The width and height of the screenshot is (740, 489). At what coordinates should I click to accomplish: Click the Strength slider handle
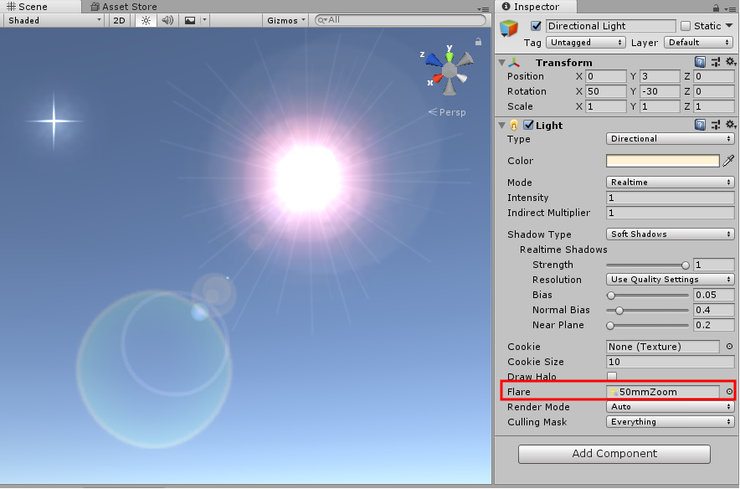coord(686,265)
